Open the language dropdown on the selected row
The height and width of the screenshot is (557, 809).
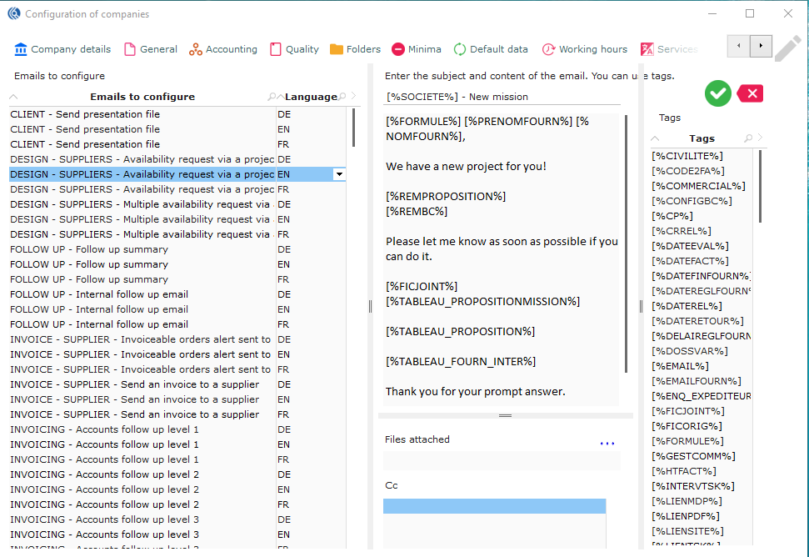click(339, 174)
